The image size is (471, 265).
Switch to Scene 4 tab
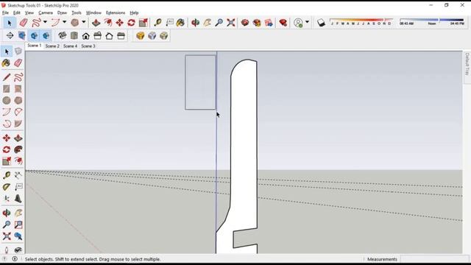(x=71, y=46)
